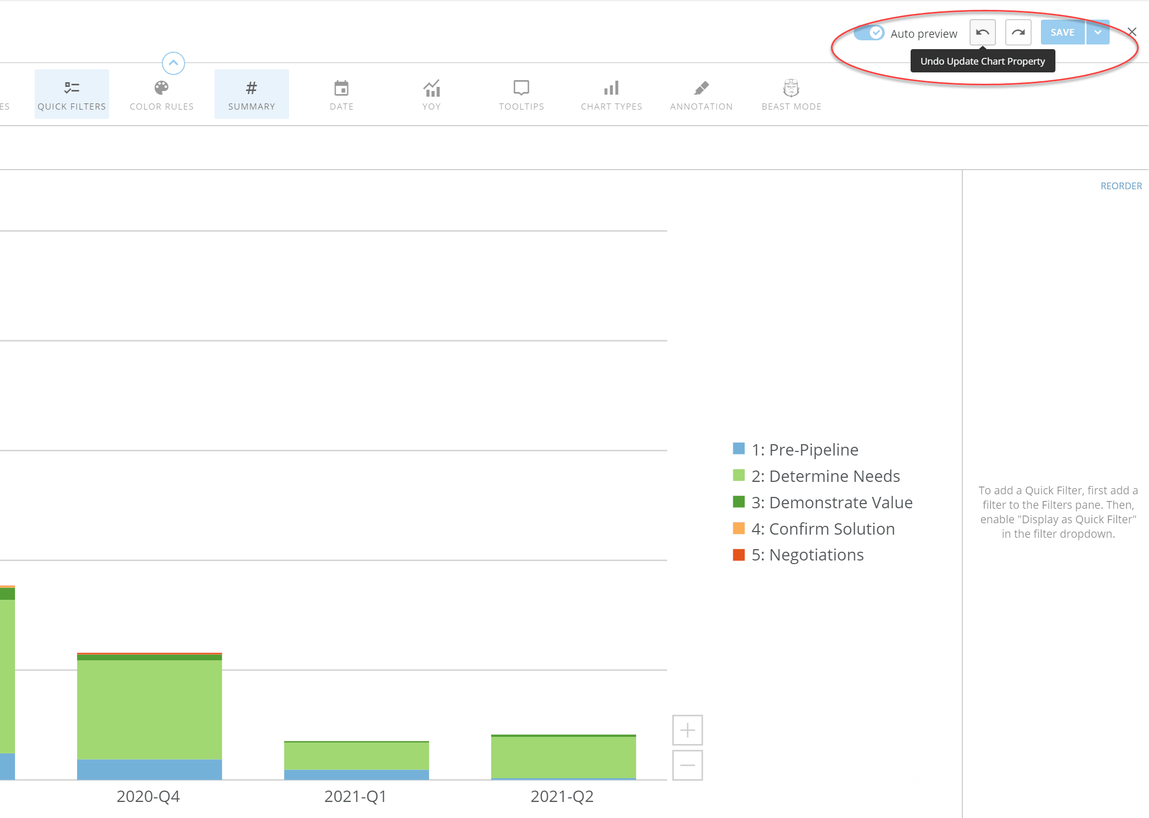Click the Save button
1149x818 pixels.
(x=1062, y=33)
